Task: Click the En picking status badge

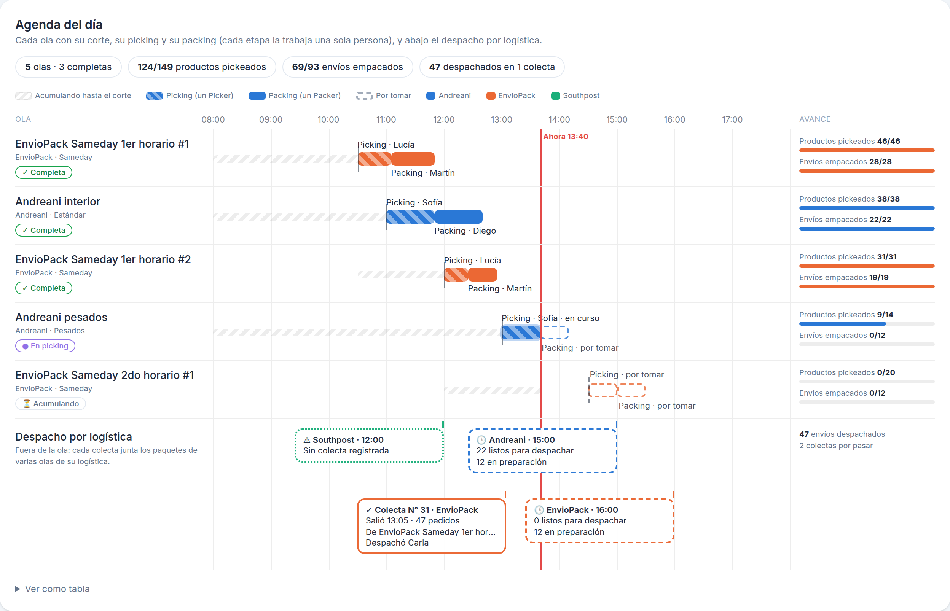Action: click(45, 346)
